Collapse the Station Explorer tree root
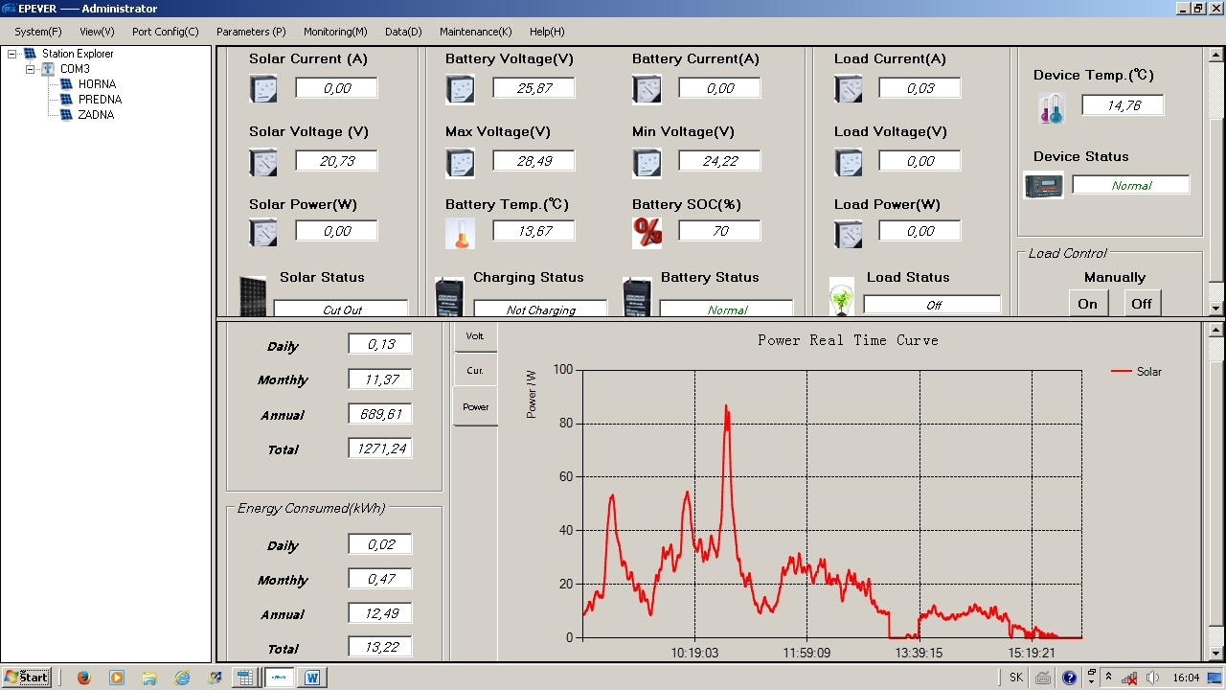The image size is (1226, 690). pyautogui.click(x=12, y=55)
